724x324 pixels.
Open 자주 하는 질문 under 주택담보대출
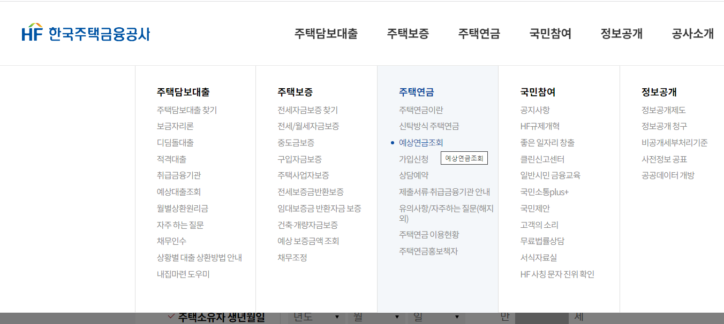click(180, 225)
